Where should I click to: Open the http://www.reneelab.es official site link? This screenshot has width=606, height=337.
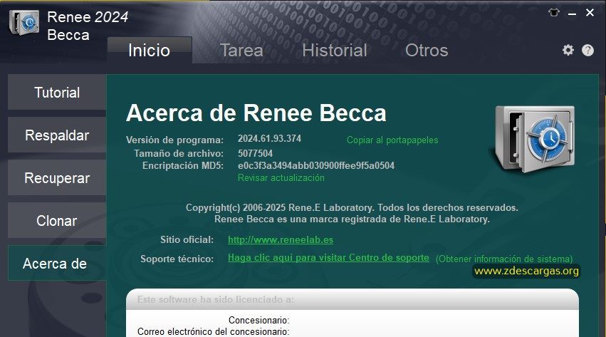click(281, 239)
